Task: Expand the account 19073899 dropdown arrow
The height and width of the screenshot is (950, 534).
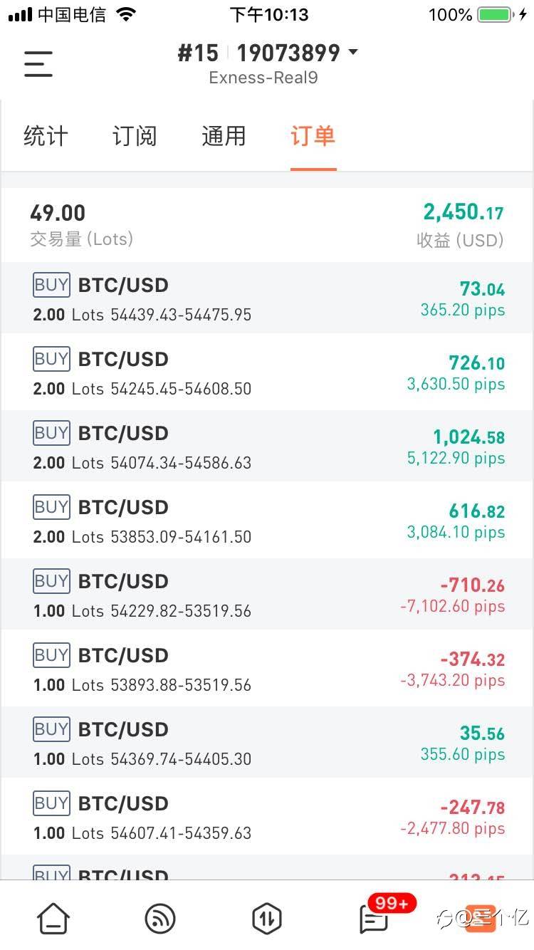Action: [x=353, y=53]
